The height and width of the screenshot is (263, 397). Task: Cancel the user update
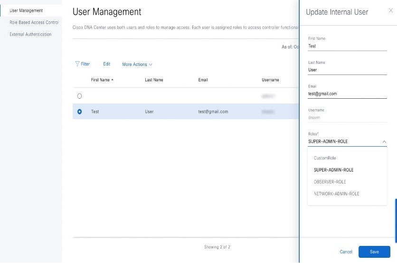click(x=346, y=252)
